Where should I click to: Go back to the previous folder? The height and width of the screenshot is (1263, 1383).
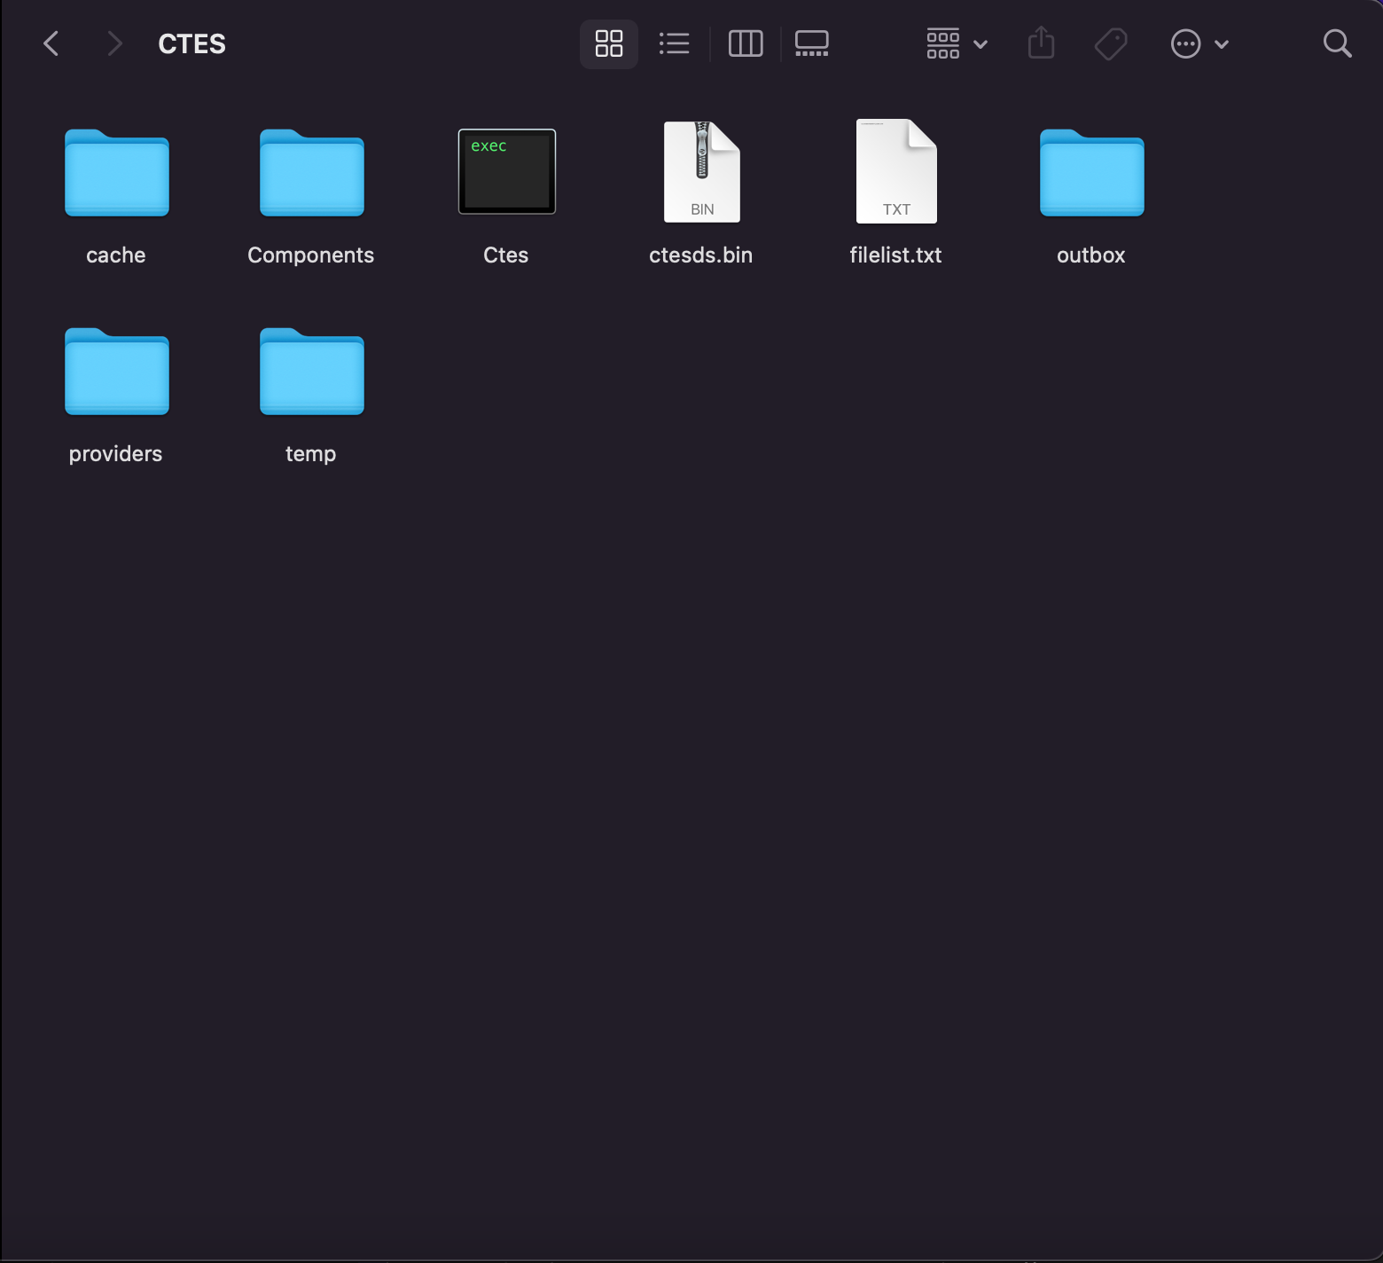click(x=51, y=43)
